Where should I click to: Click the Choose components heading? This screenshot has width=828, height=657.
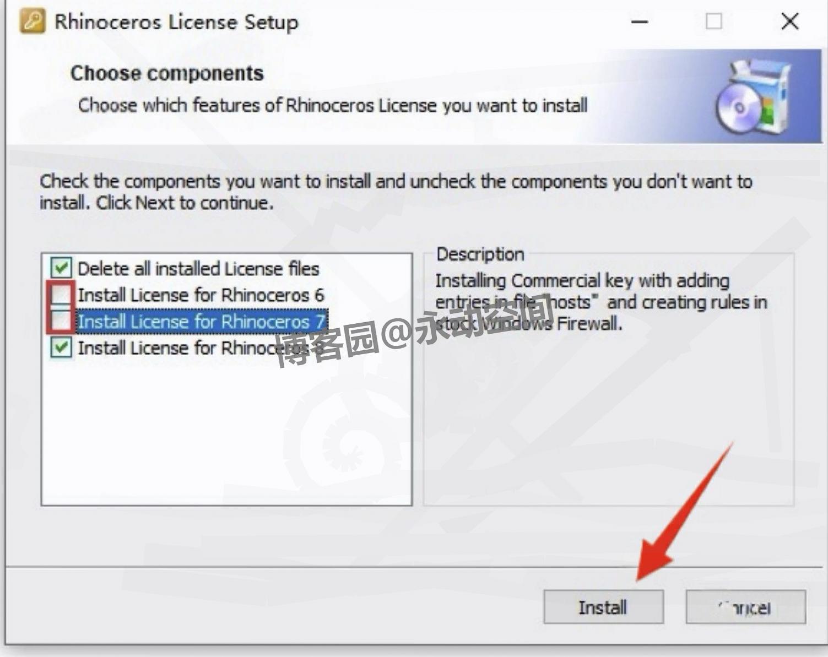point(167,73)
